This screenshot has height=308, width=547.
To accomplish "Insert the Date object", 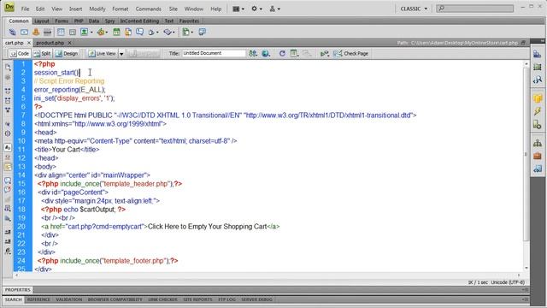I will [116, 33].
